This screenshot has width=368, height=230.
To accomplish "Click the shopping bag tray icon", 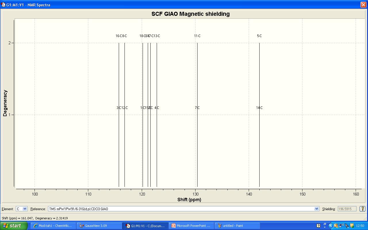I will 336,226.
